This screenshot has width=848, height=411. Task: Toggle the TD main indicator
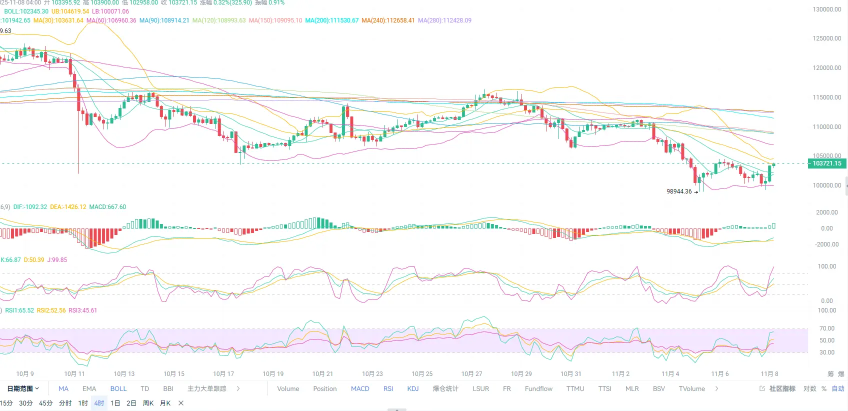click(145, 388)
